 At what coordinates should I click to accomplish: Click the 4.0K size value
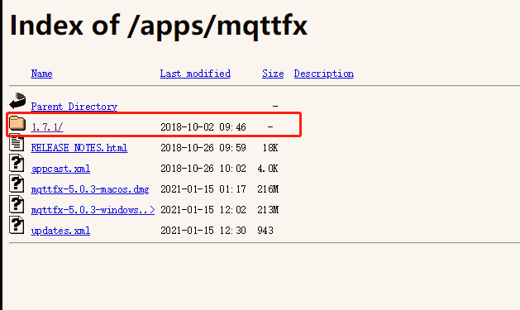(268, 169)
